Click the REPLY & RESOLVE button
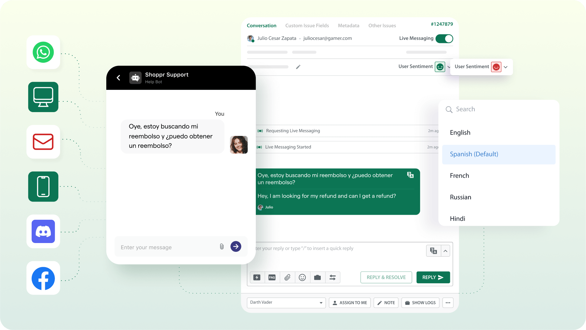586x330 pixels. tap(386, 277)
